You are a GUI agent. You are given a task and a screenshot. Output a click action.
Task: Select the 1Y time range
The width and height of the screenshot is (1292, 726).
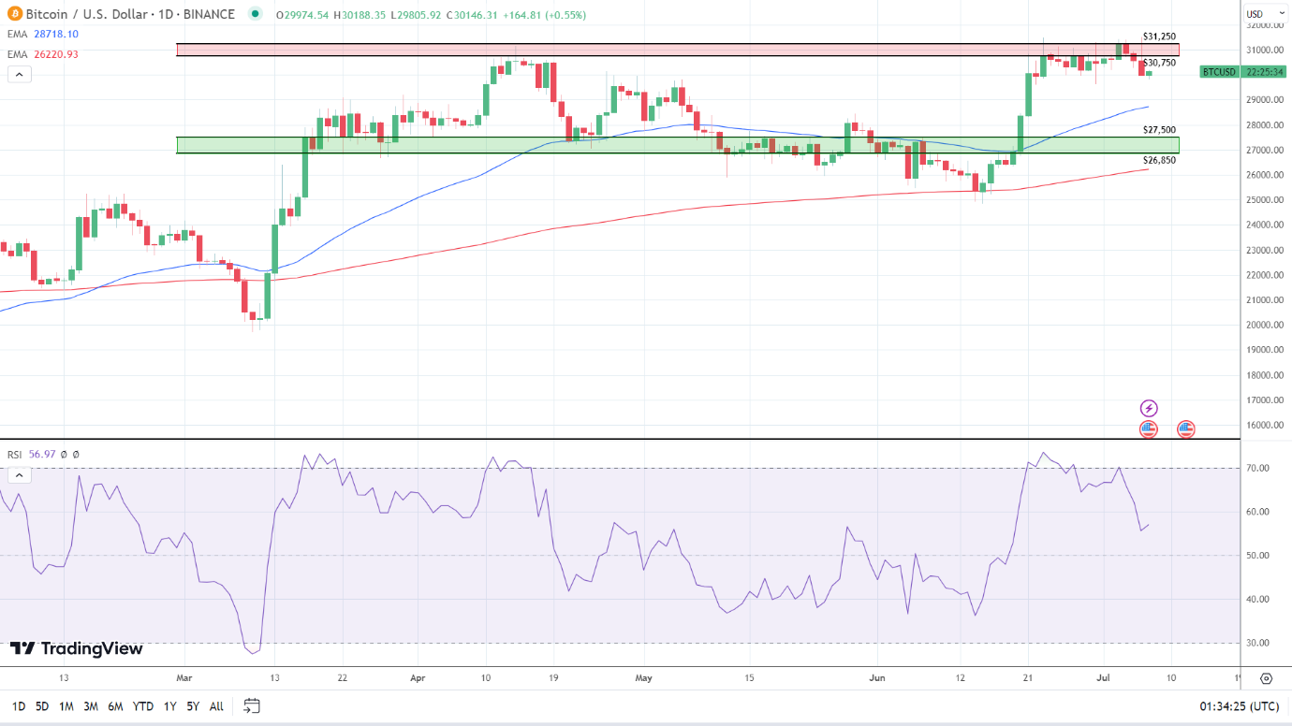169,706
